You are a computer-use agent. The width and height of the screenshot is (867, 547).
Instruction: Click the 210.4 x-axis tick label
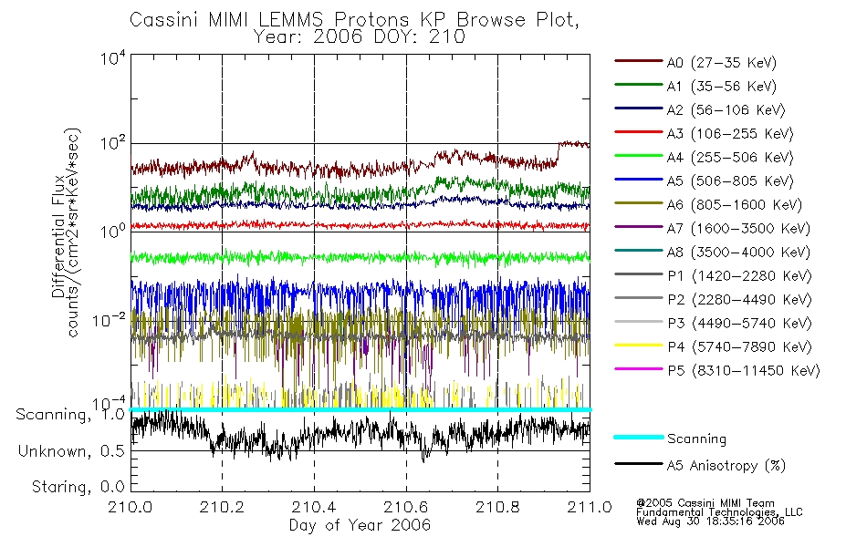pos(314,507)
